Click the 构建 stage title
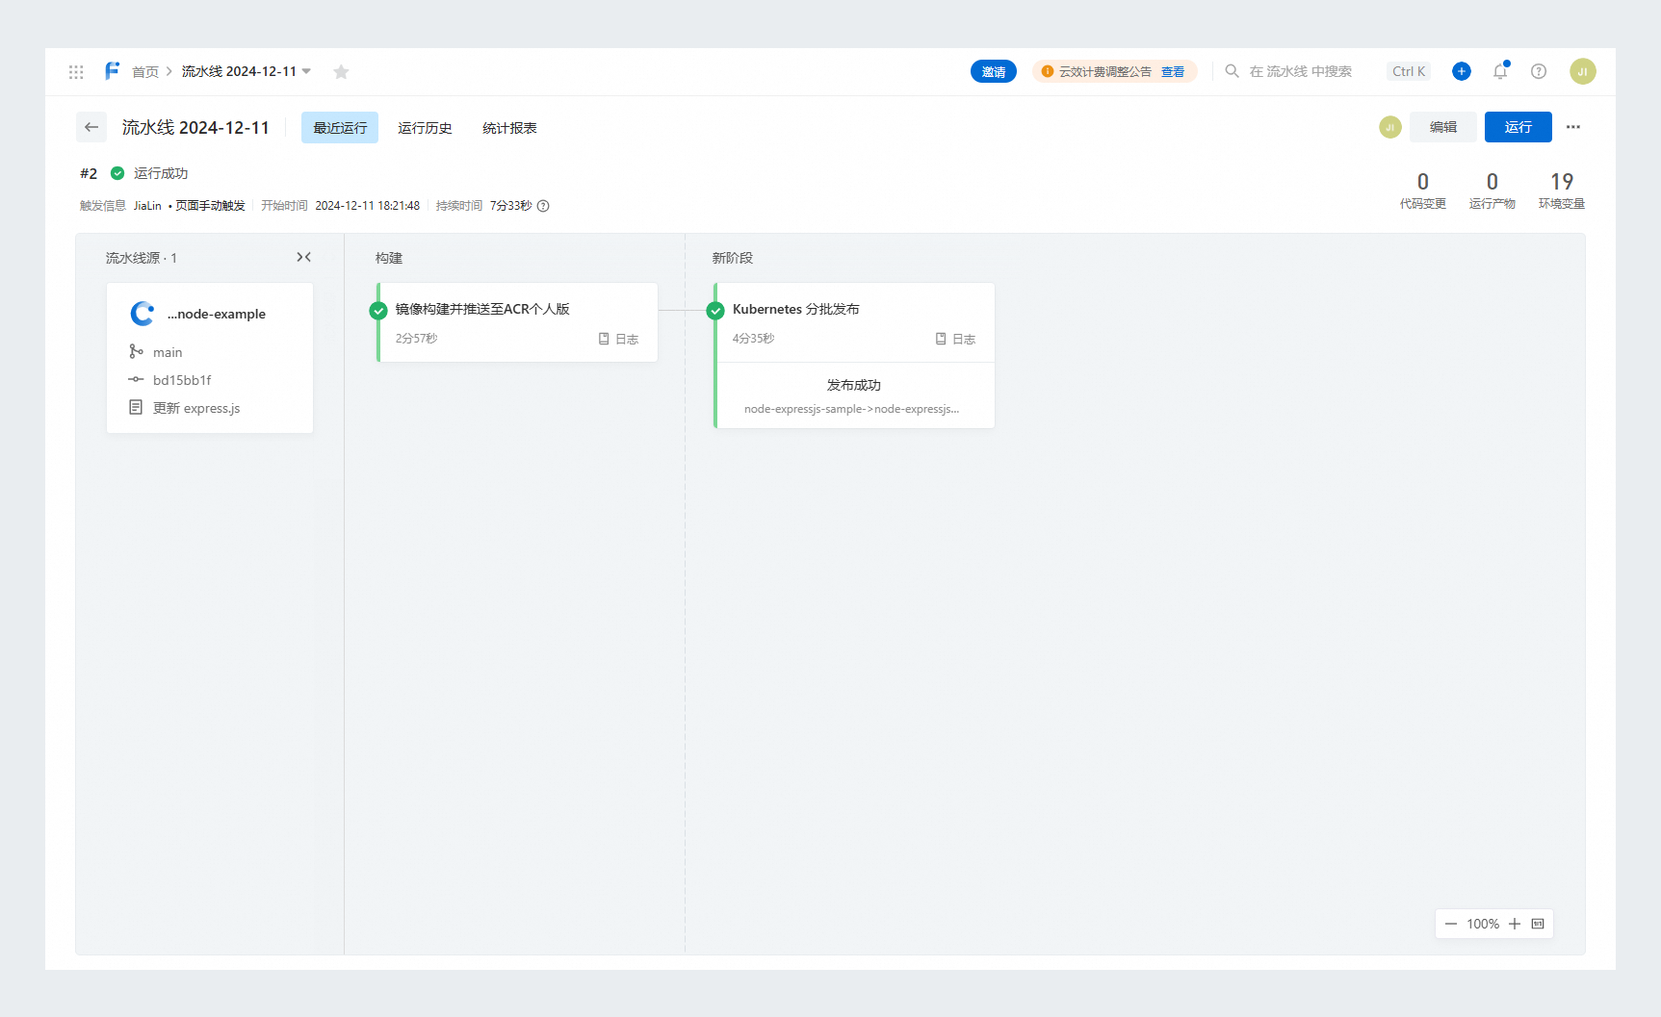Image resolution: width=1661 pixels, height=1017 pixels. pos(389,258)
